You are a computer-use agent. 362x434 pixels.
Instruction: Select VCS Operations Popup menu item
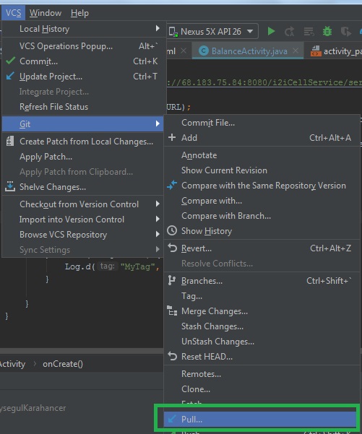[x=84, y=46]
